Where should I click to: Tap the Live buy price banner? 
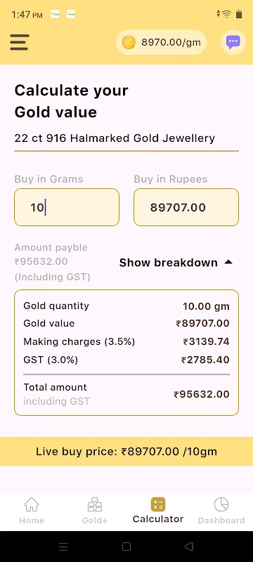(x=126, y=451)
